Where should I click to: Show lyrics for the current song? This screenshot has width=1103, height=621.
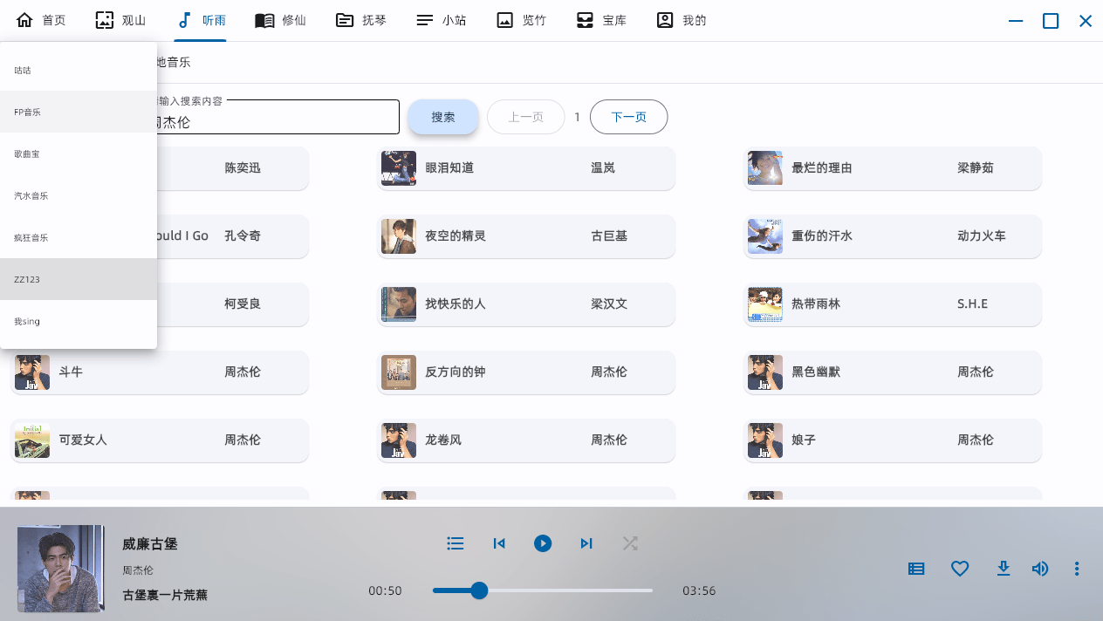(x=915, y=568)
